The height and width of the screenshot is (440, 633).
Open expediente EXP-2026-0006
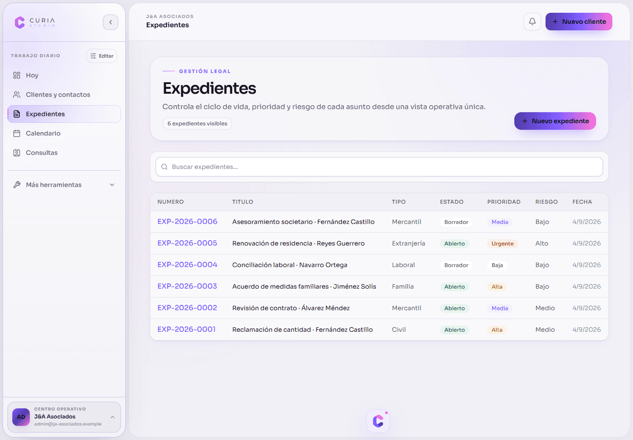pyautogui.click(x=187, y=222)
